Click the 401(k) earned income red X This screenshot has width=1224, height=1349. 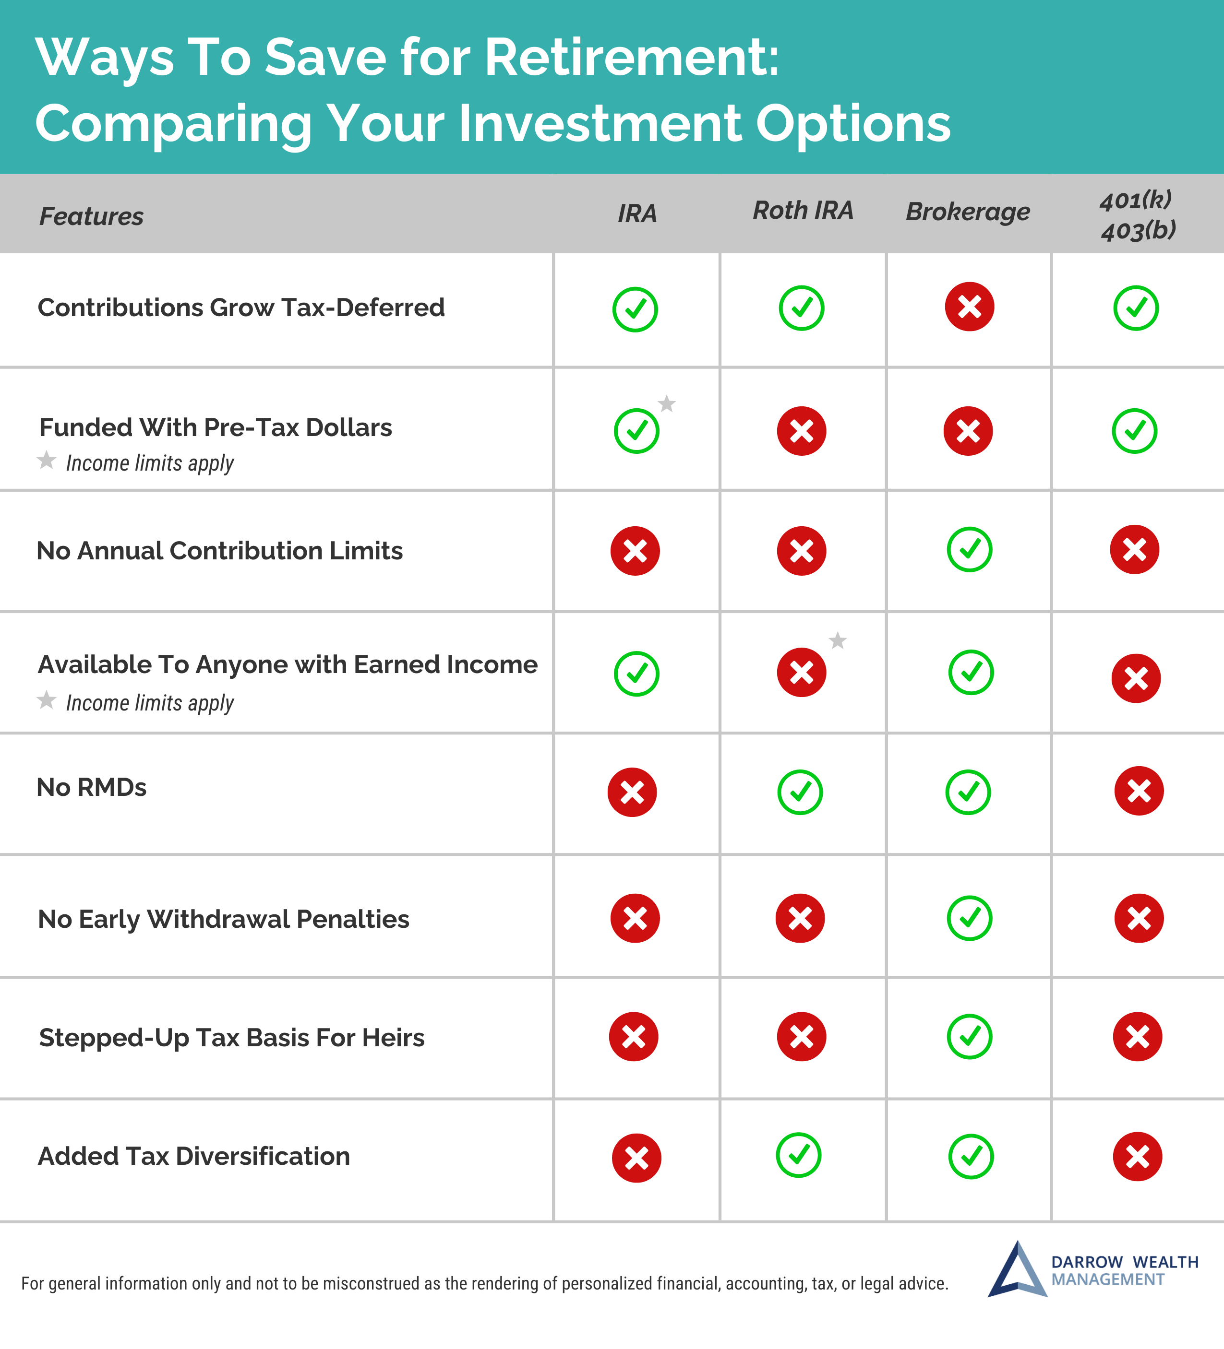[1136, 678]
